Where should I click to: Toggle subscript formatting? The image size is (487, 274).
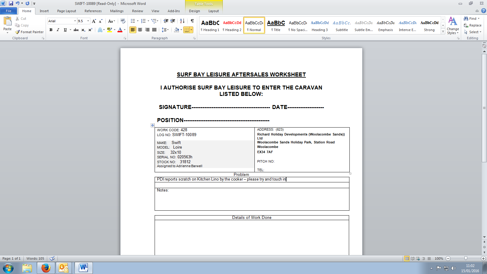[83, 30]
